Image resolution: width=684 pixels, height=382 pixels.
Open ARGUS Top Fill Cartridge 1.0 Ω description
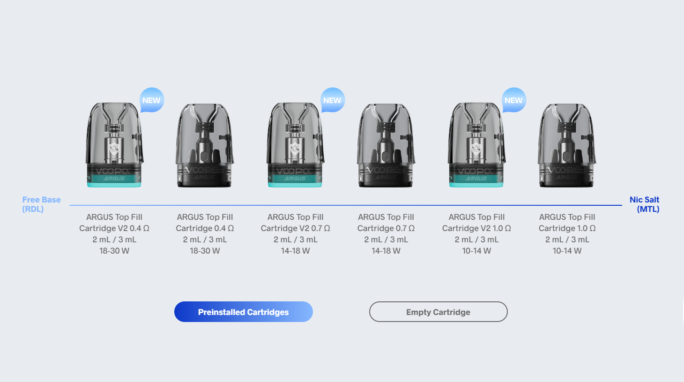pyautogui.click(x=567, y=234)
